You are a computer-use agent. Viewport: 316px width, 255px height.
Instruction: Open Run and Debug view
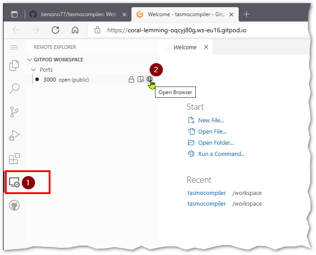[x=14, y=135]
